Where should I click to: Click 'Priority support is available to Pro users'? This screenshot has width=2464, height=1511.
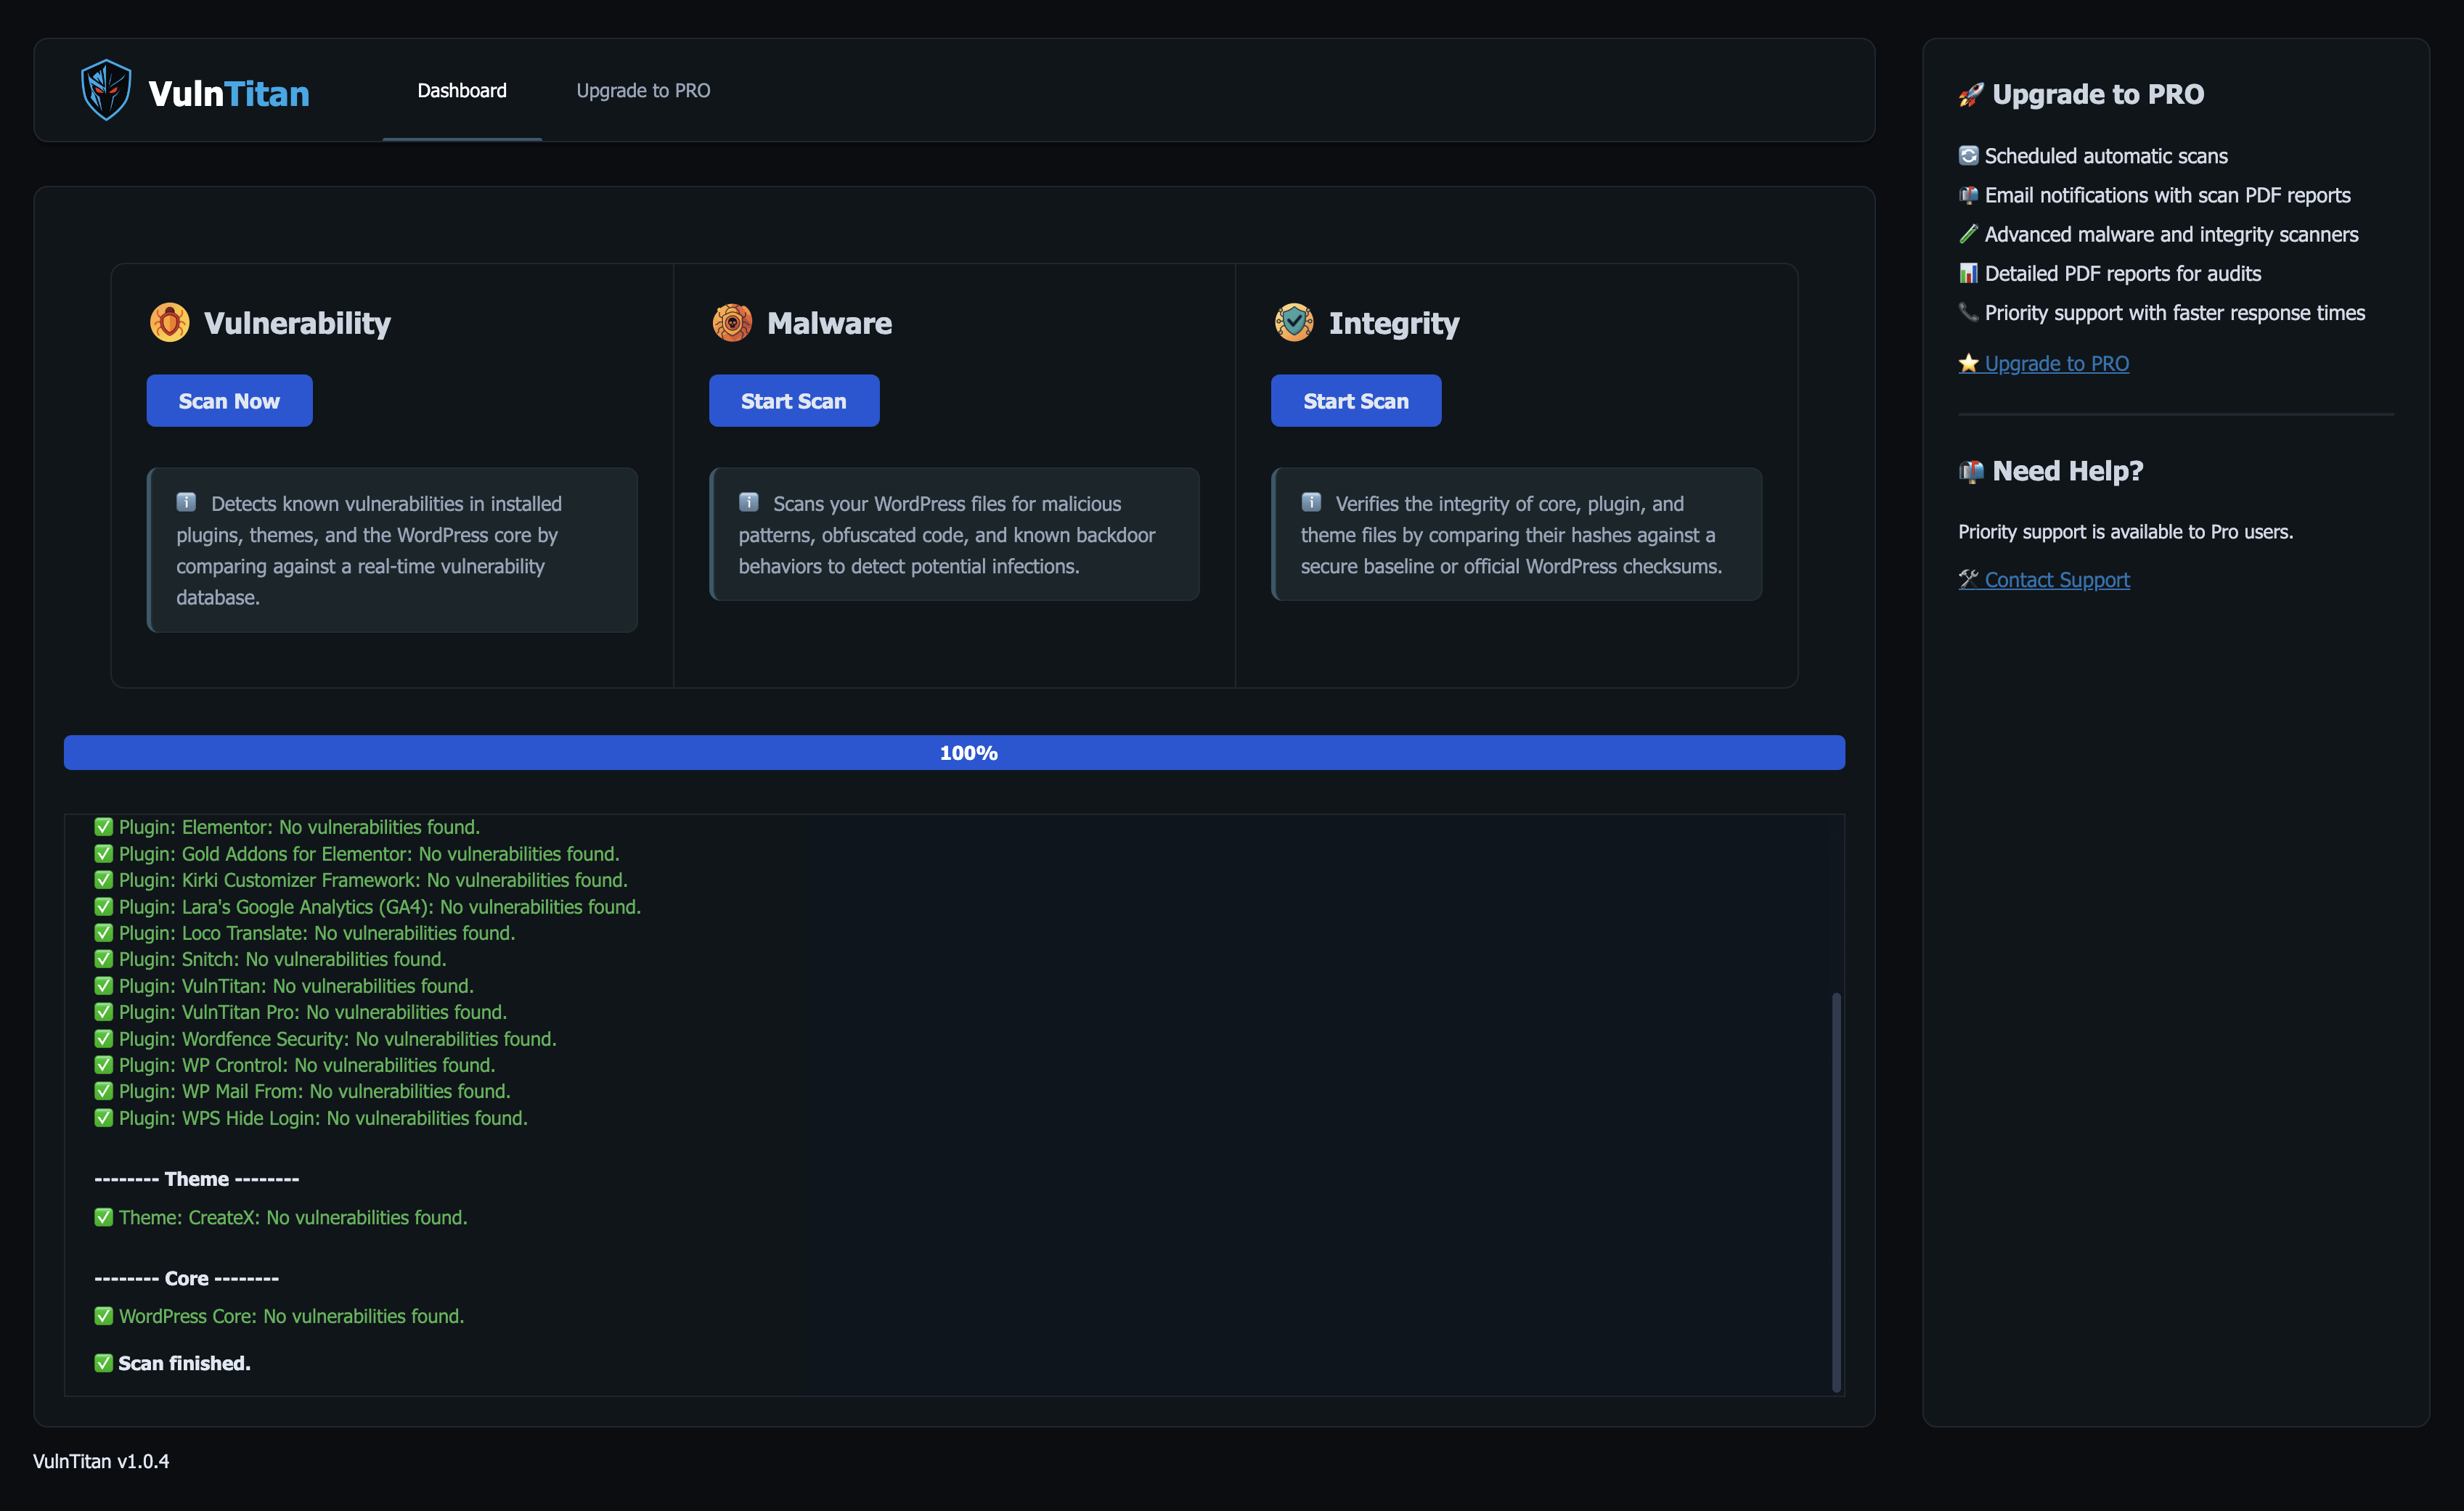[x=2126, y=532]
